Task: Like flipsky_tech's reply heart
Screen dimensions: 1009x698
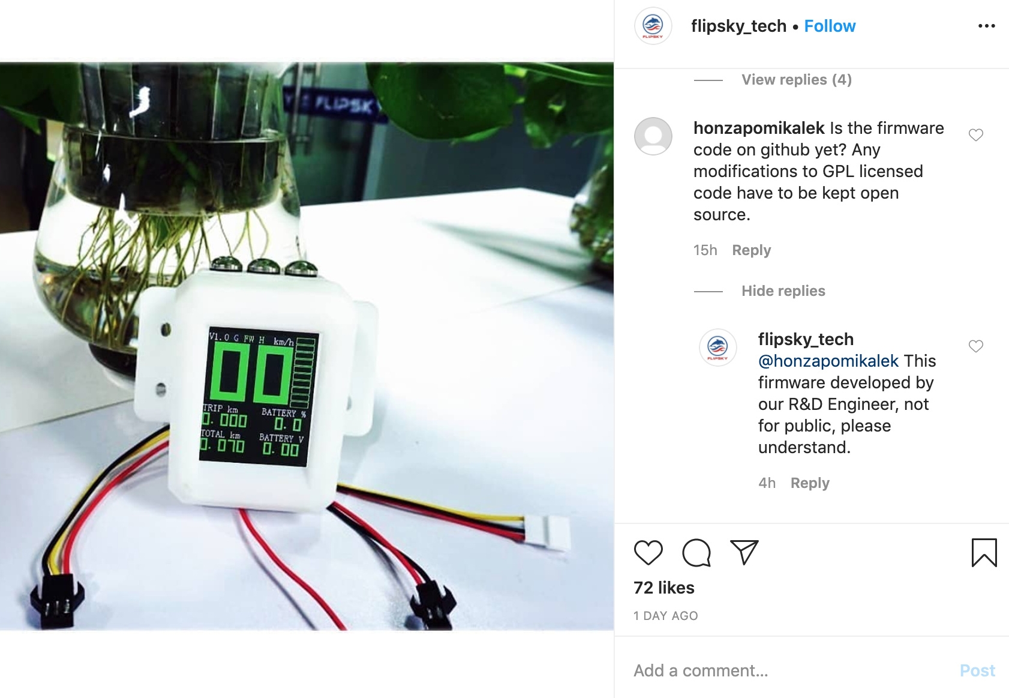Action: (x=976, y=346)
